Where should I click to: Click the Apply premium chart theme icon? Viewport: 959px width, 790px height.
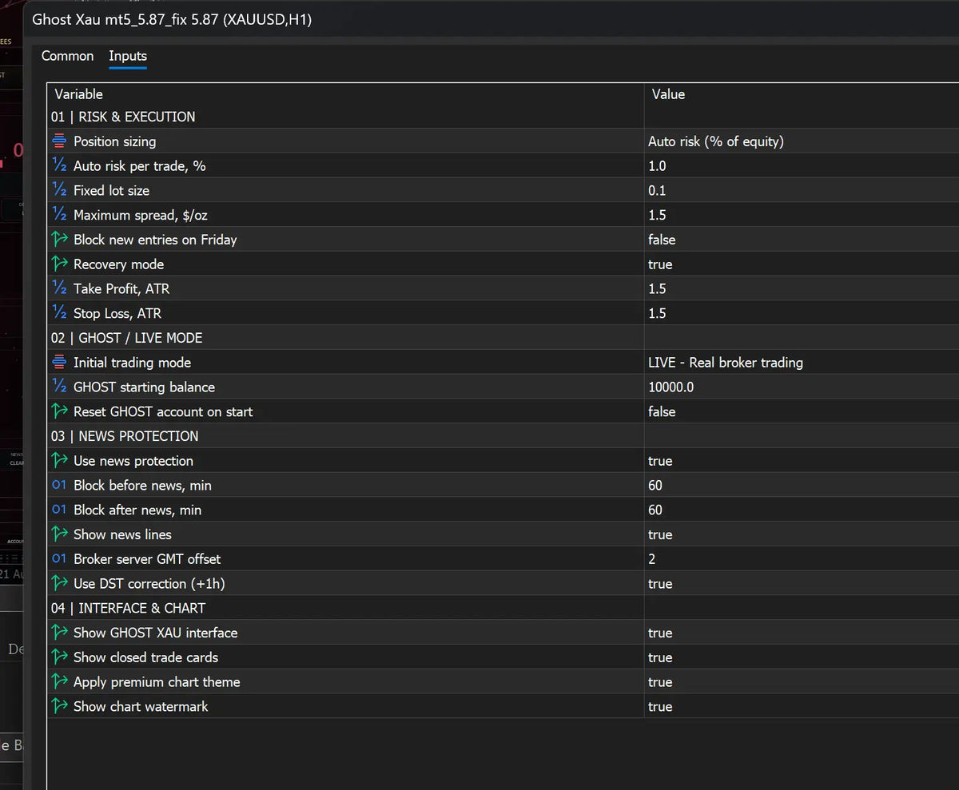(59, 682)
